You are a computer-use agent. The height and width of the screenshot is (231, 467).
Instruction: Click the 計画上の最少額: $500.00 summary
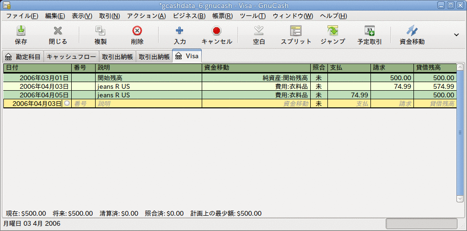coord(226,213)
